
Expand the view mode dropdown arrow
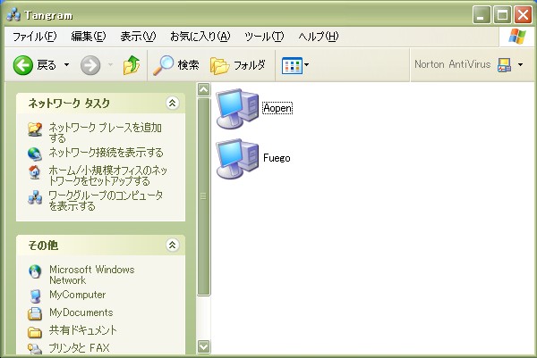click(306, 64)
